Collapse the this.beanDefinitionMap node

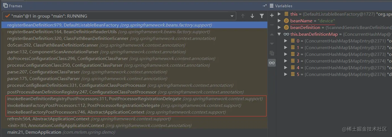279,34
